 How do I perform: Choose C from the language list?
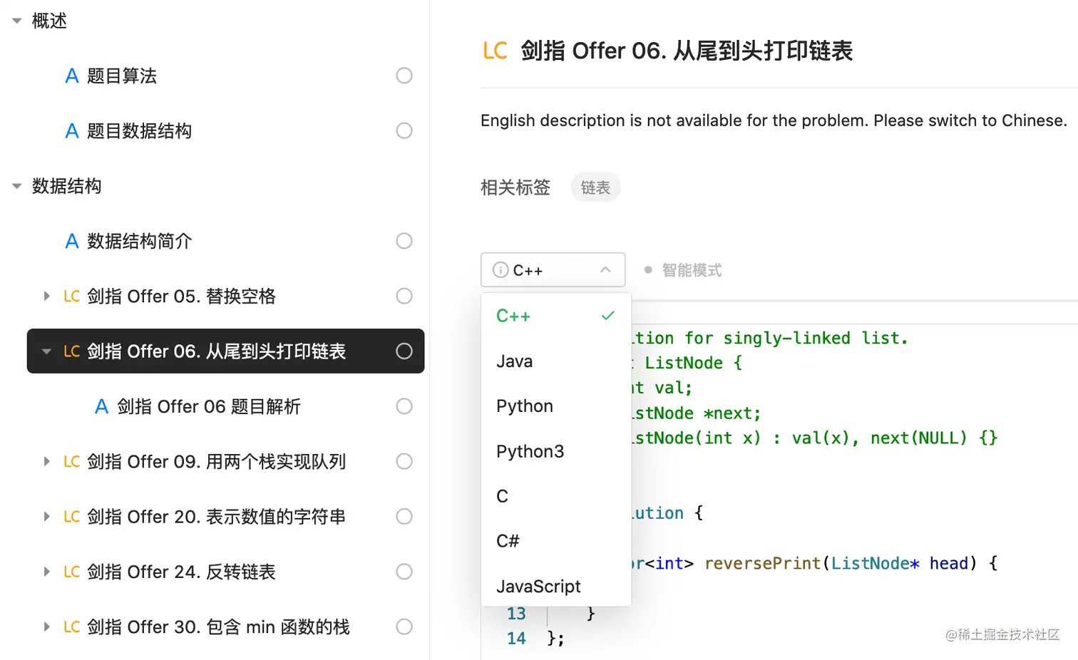pos(556,496)
